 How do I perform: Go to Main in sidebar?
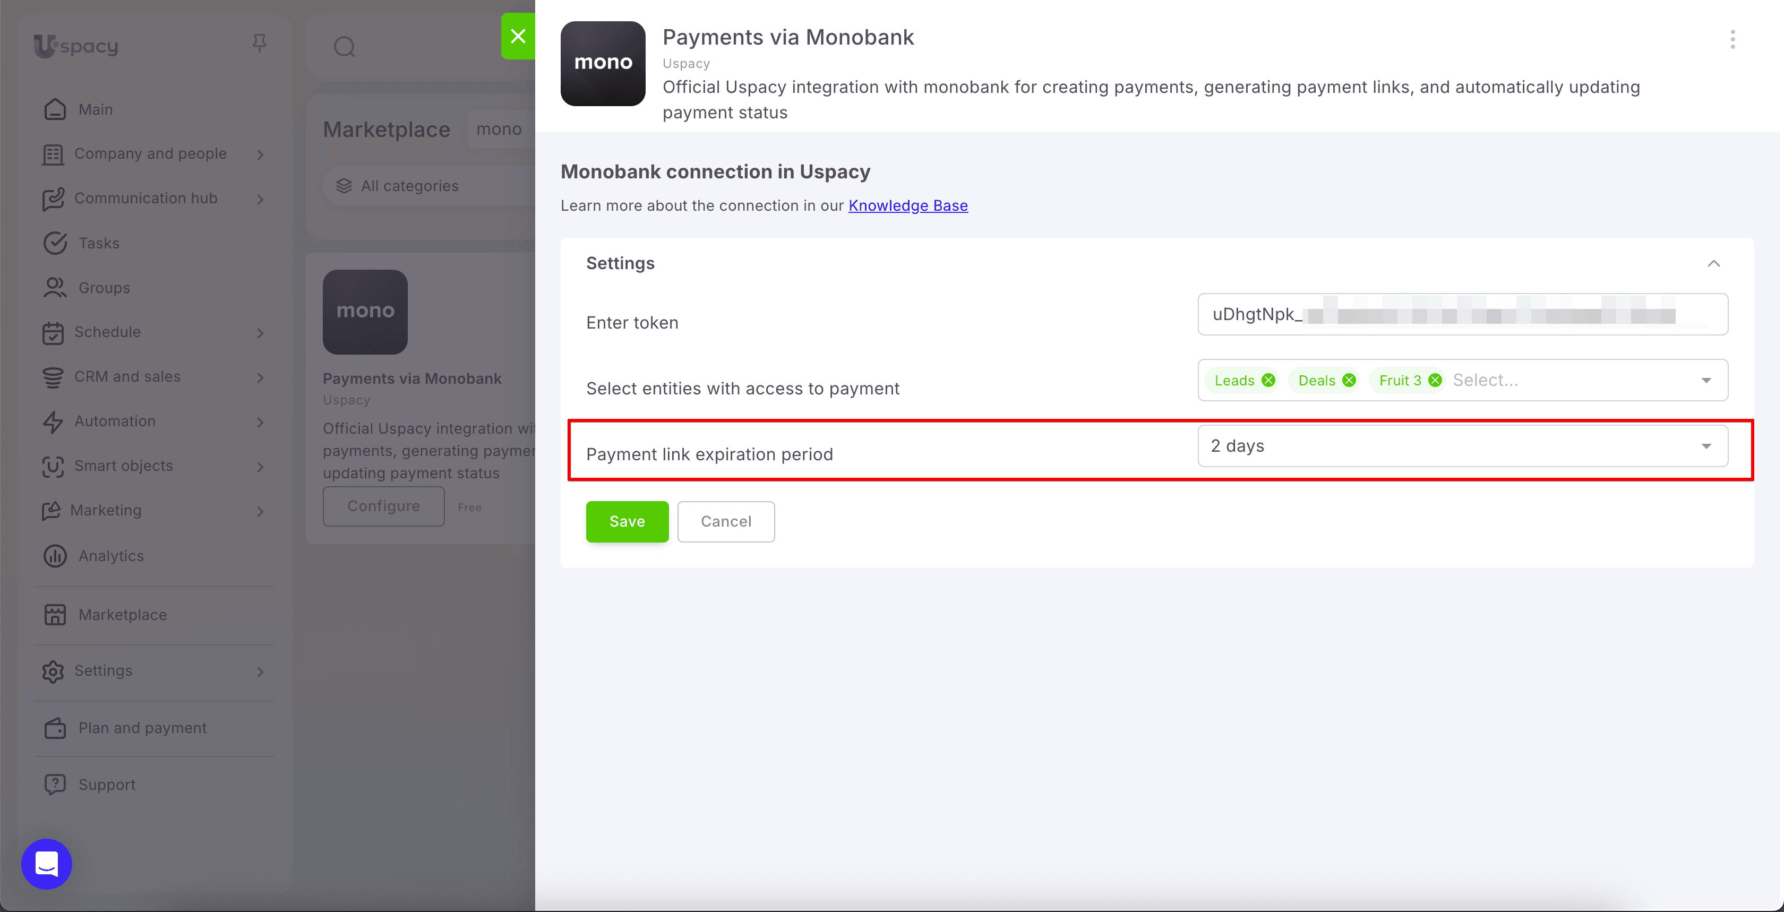(x=96, y=109)
